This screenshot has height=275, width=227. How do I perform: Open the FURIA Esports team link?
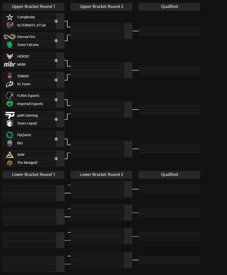click(x=28, y=96)
